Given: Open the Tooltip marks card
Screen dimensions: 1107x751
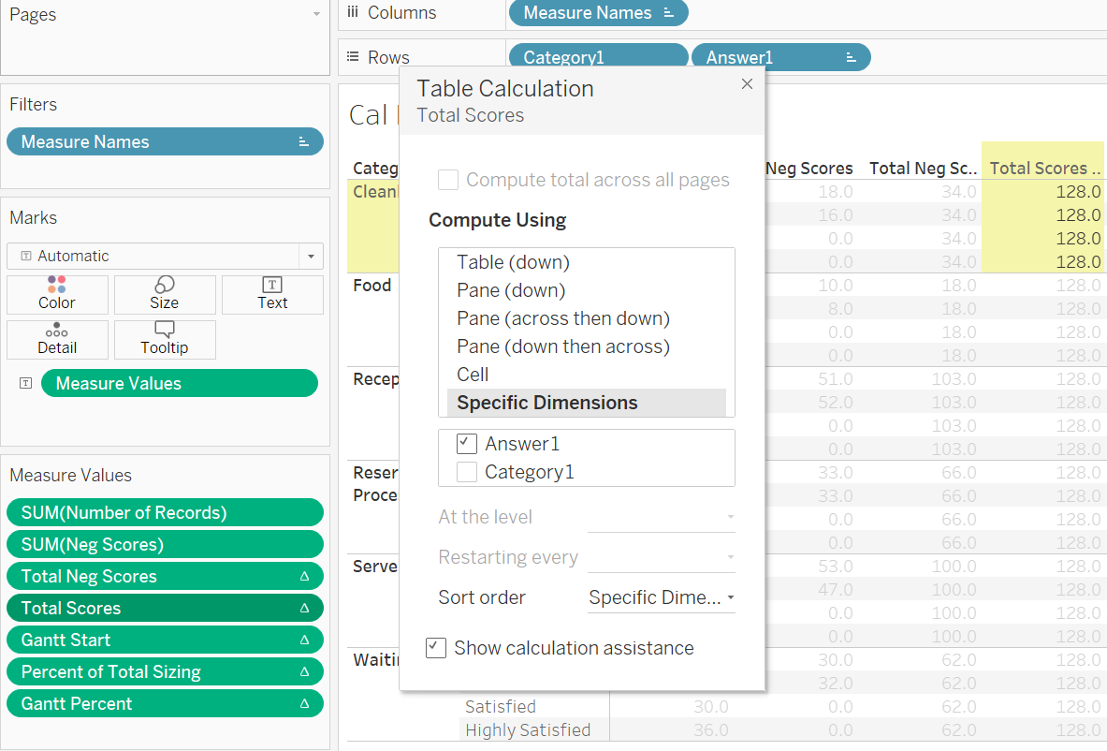Looking at the screenshot, I should coord(165,339).
